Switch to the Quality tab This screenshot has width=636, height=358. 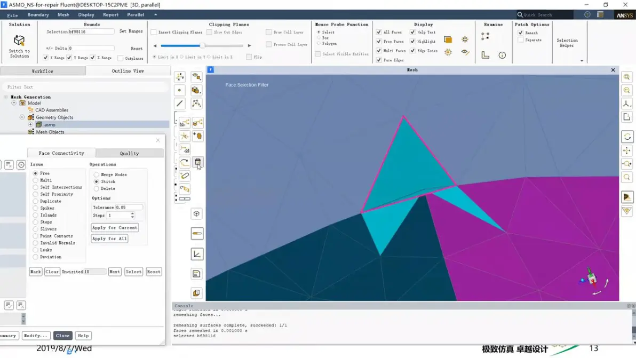click(130, 153)
